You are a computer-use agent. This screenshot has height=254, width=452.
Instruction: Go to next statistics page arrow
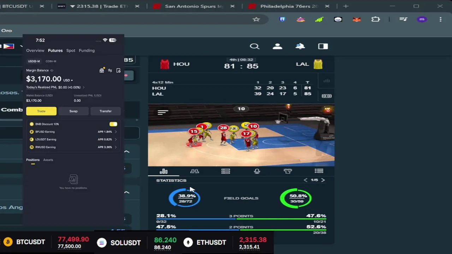click(323, 180)
